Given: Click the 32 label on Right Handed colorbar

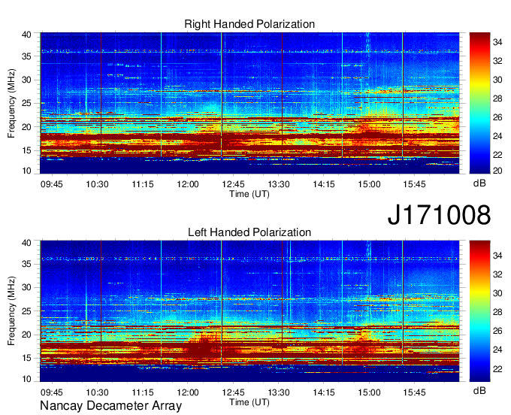Looking at the screenshot, I should click(x=497, y=61).
